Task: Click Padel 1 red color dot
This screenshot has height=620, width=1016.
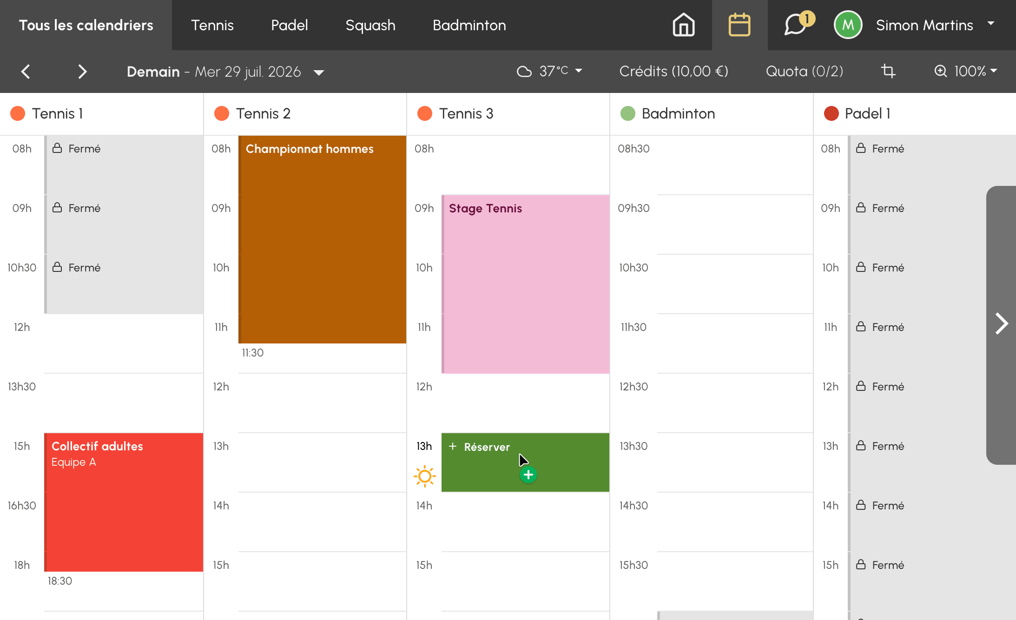Action: (831, 113)
